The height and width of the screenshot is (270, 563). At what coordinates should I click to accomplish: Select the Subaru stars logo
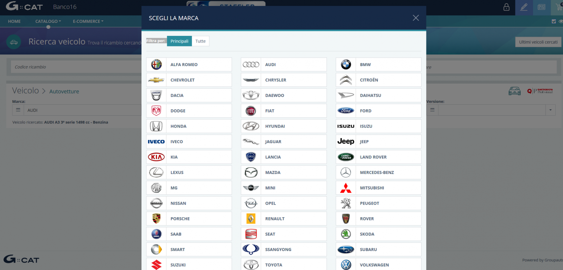tap(346, 250)
